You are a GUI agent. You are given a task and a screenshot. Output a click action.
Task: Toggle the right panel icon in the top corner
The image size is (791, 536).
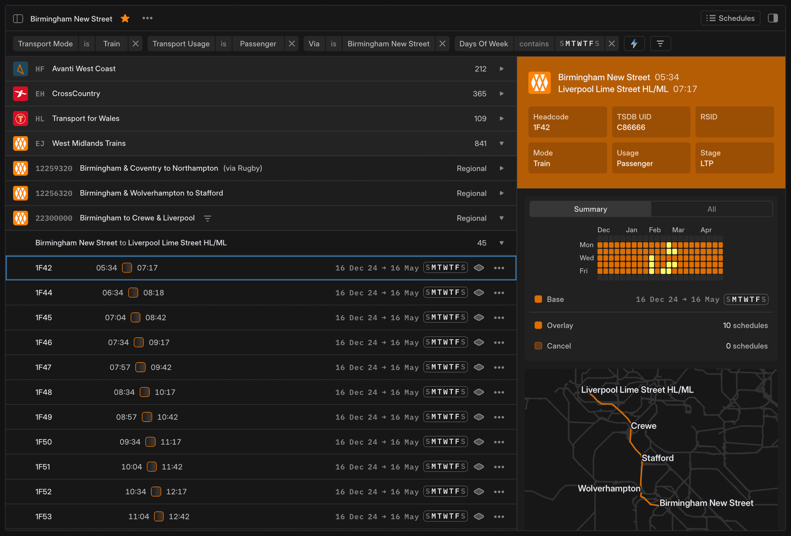click(773, 18)
